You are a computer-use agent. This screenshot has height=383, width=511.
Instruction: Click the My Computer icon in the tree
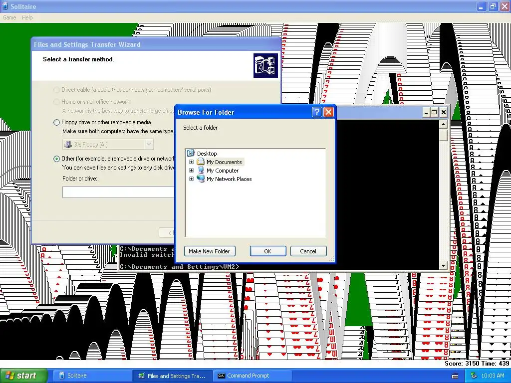pos(201,171)
